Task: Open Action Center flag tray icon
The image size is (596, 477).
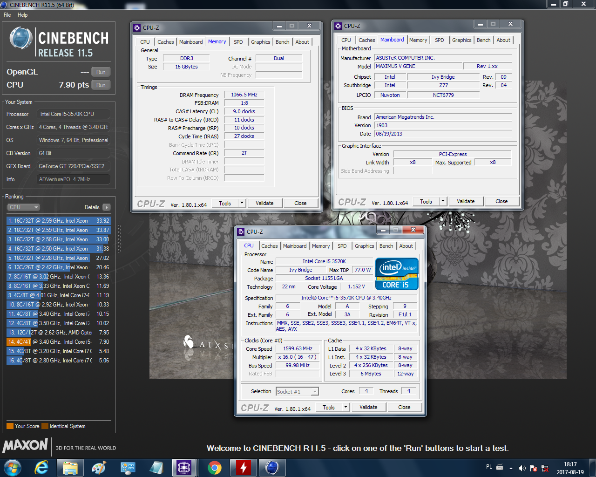Action: pos(534,468)
